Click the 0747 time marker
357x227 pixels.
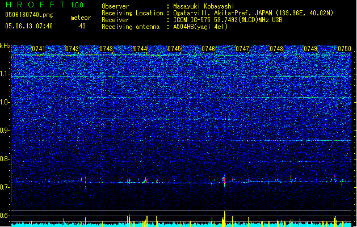coord(242,49)
